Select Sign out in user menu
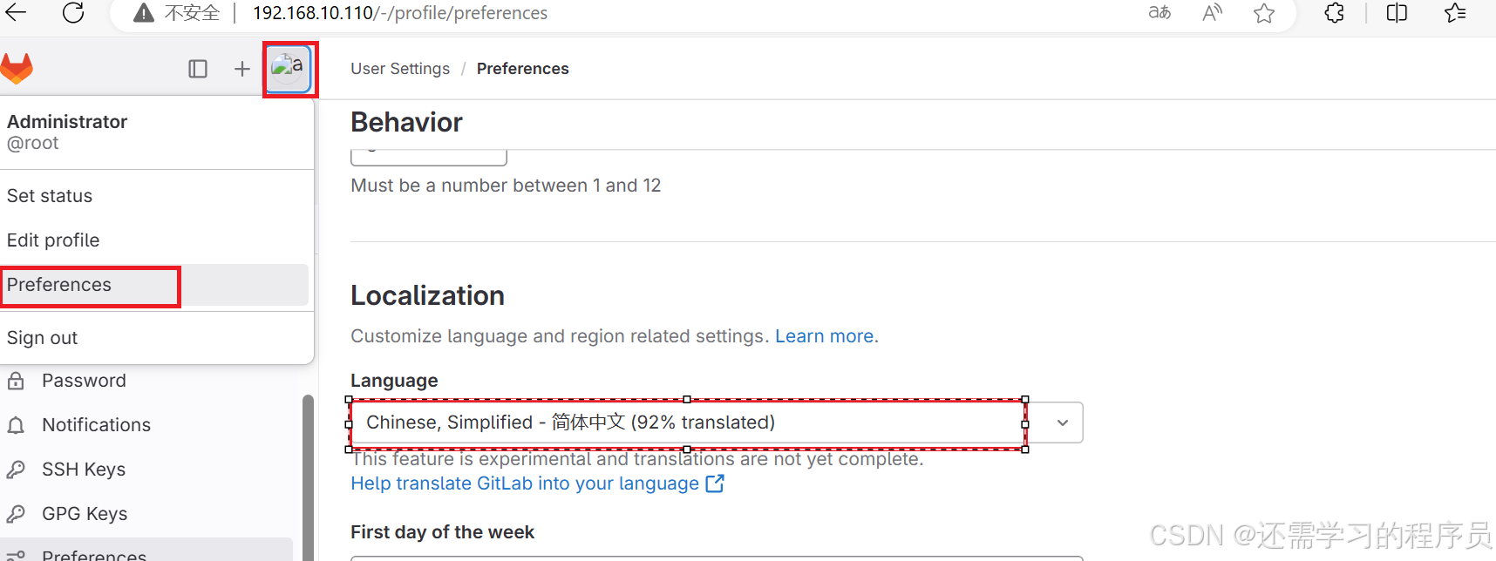This screenshot has width=1496, height=561. click(x=42, y=338)
